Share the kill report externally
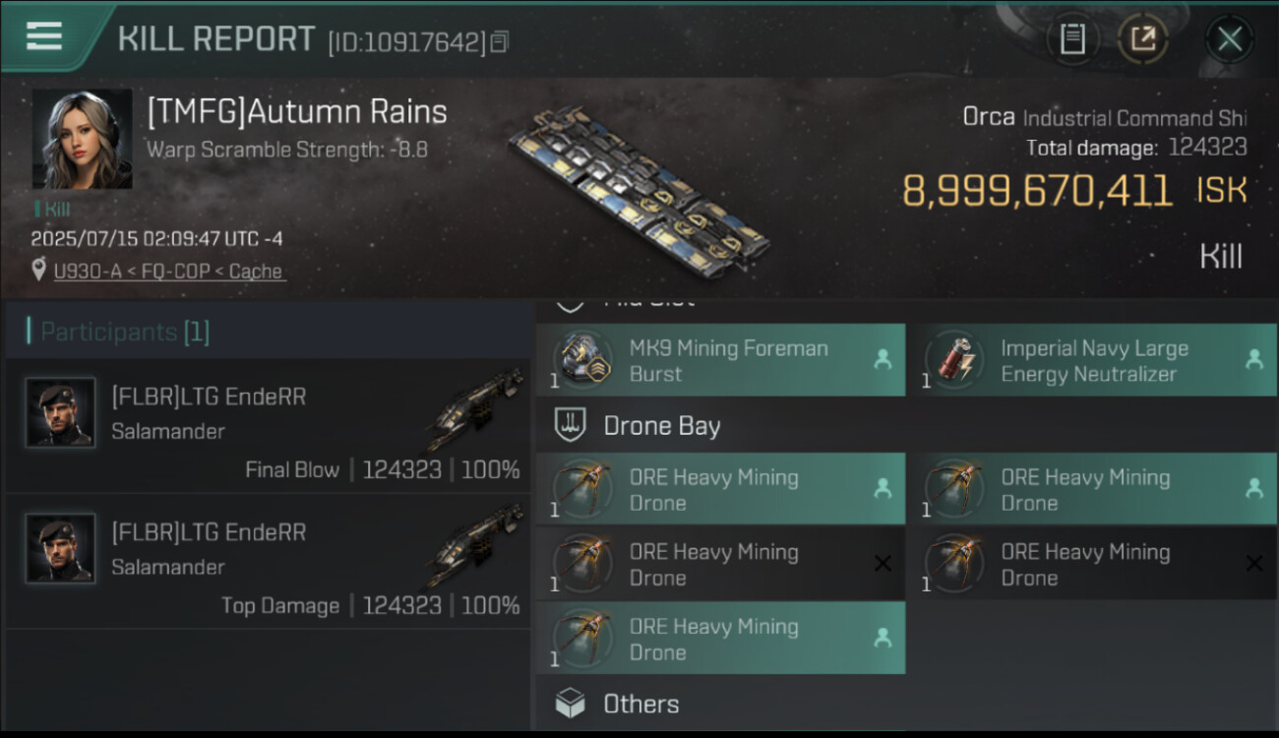Image resolution: width=1279 pixels, height=738 pixels. click(x=1142, y=39)
